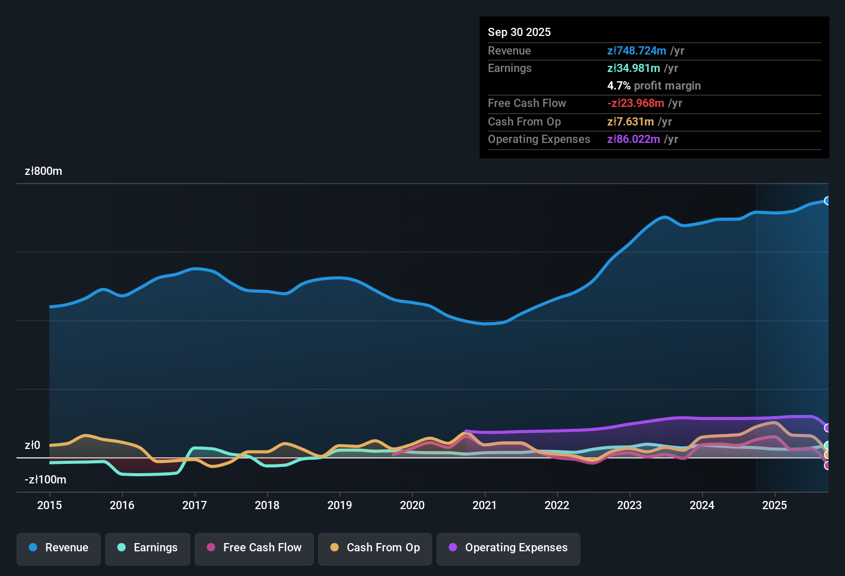The width and height of the screenshot is (845, 576).
Task: Click the Earnings legend label text
Action: pyautogui.click(x=155, y=548)
